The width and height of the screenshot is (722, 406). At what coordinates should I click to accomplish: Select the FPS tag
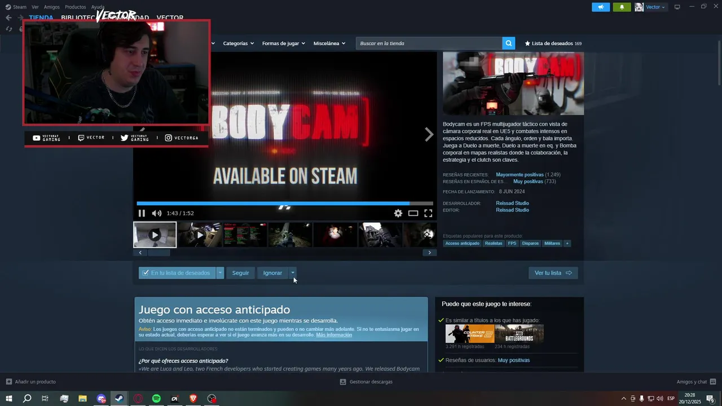point(512,244)
